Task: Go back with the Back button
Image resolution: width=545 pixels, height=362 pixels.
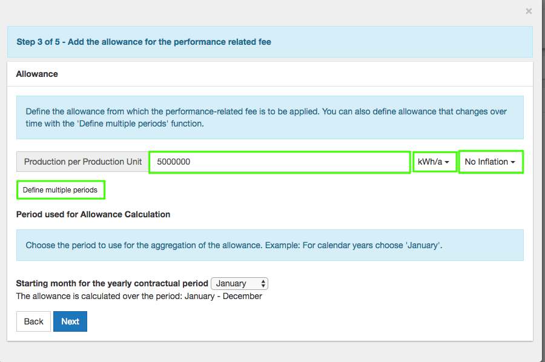Action: 34,321
